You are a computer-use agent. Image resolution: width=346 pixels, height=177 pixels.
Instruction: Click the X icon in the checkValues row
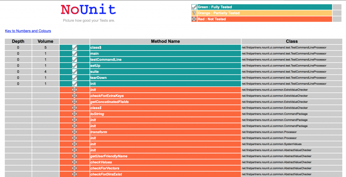click(74, 162)
